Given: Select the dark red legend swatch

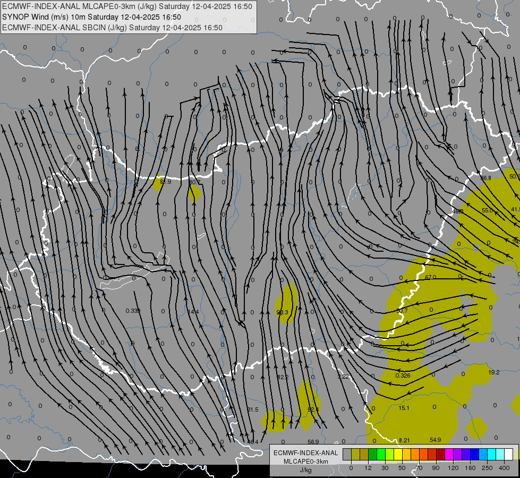Looking at the screenshot, I should point(441,454).
